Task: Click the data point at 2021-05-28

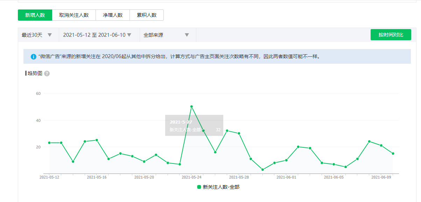Action: (239, 133)
